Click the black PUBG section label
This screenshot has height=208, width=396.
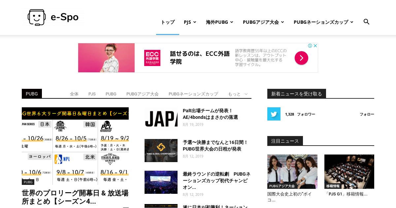point(32,94)
